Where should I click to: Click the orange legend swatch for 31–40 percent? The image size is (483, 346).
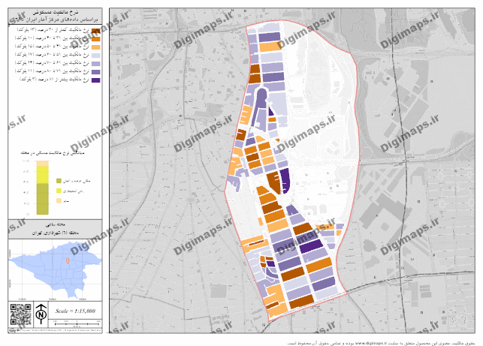96,39
